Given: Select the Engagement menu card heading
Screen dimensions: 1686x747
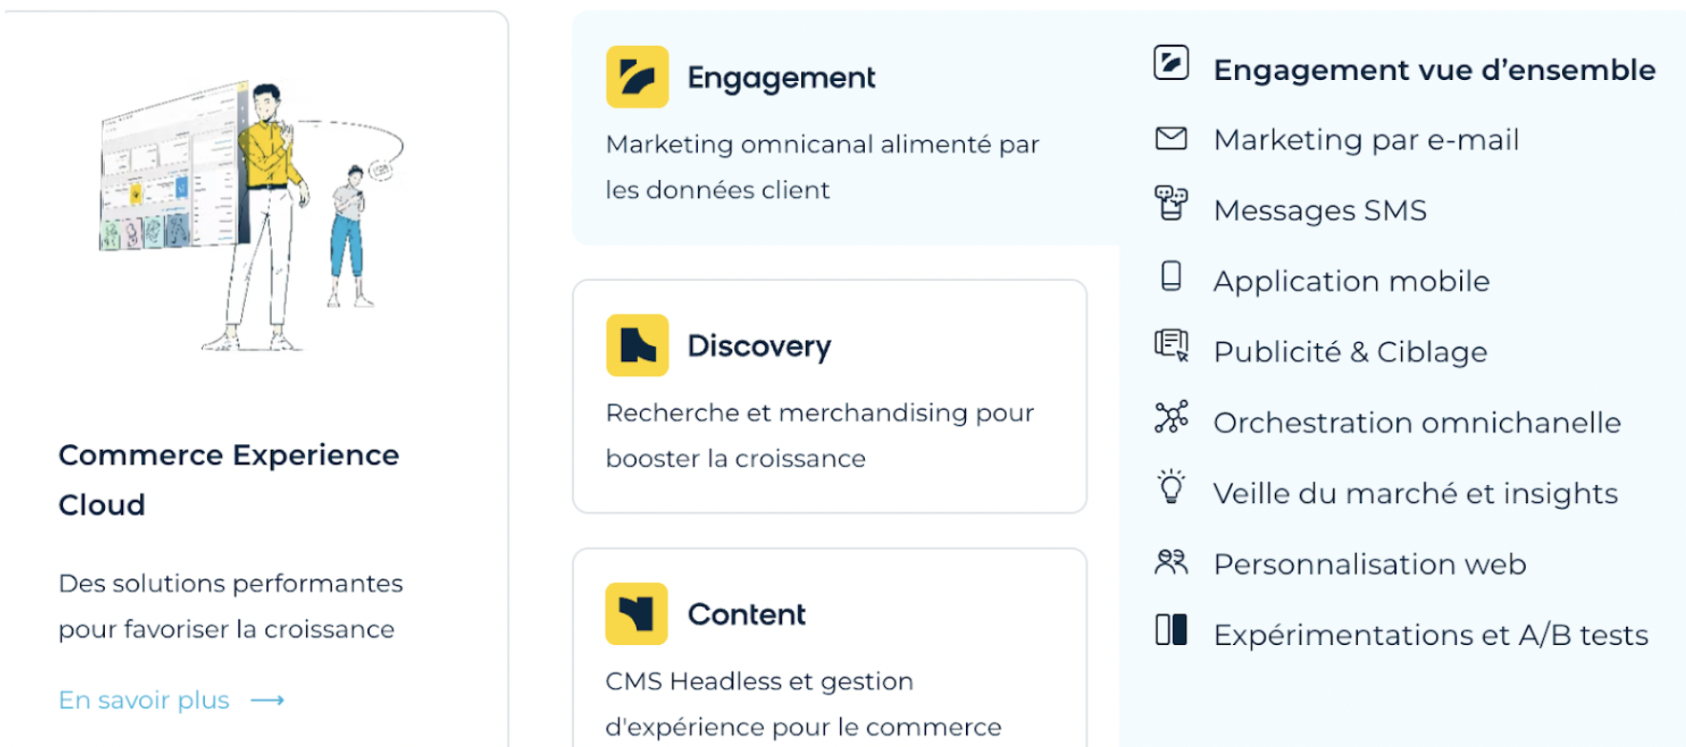Looking at the screenshot, I should pyautogui.click(x=781, y=77).
